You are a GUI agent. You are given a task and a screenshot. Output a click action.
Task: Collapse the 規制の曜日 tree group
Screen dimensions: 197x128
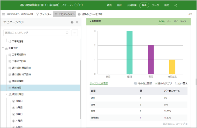[x=7, y=95]
